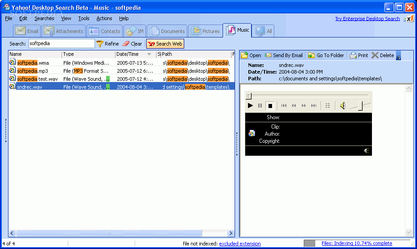
Task: Click the player playlist menu icon
Action: pyautogui.click(x=328, y=106)
